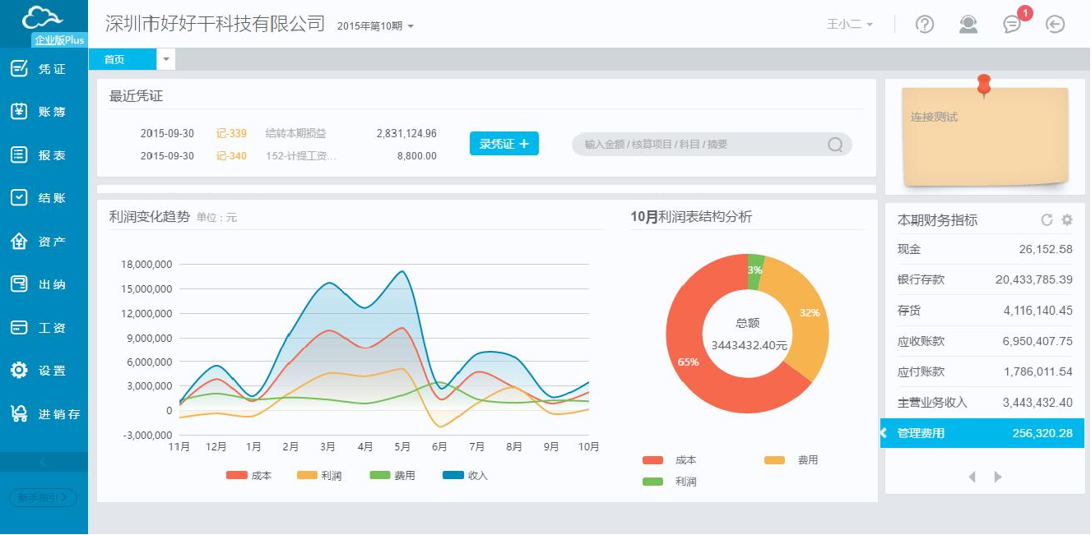Open the 凭证 voucher module icon

click(19, 68)
